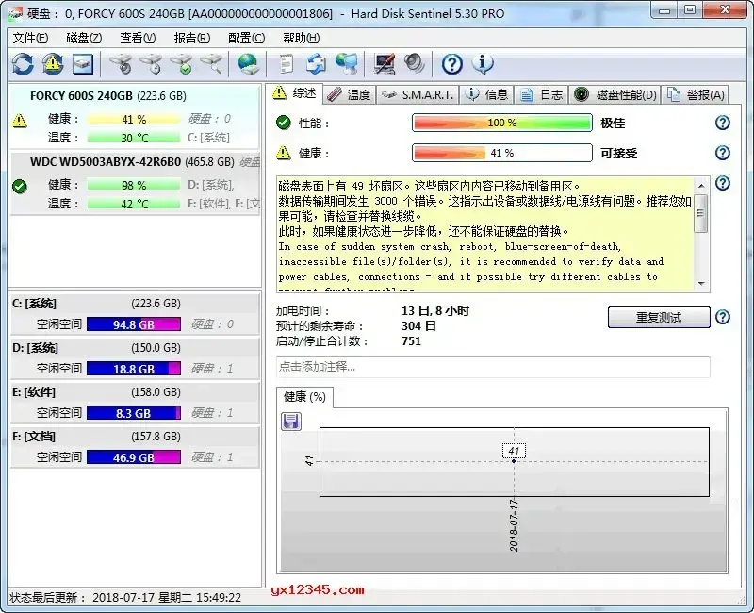This screenshot has width=754, height=613.
Task: Click the save floppy icon above health graph
Action: [x=291, y=422]
